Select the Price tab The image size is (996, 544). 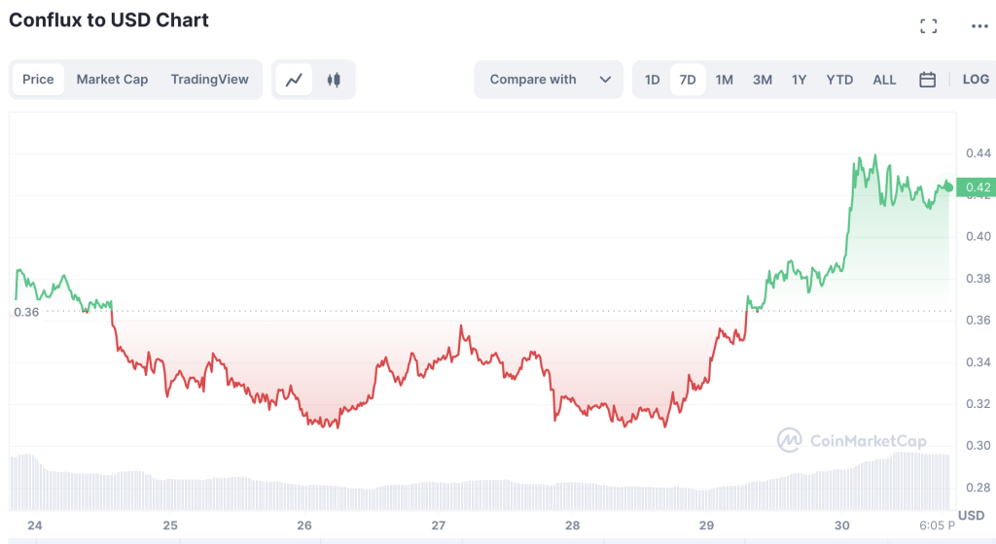(38, 80)
